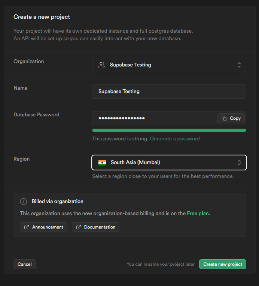This screenshot has height=286, width=259.
Task: Click the 'Billed via organization' title
Action: point(58,202)
